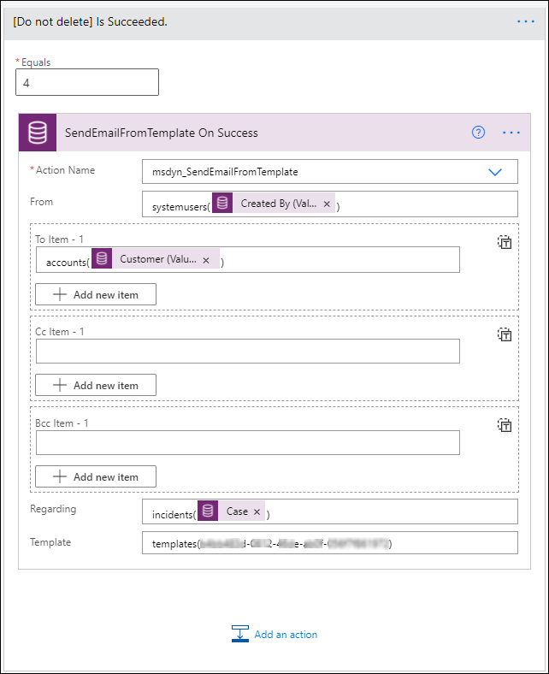This screenshot has width=549, height=674.
Task: Click the Cc Item - 1 input field
Action: coord(248,352)
